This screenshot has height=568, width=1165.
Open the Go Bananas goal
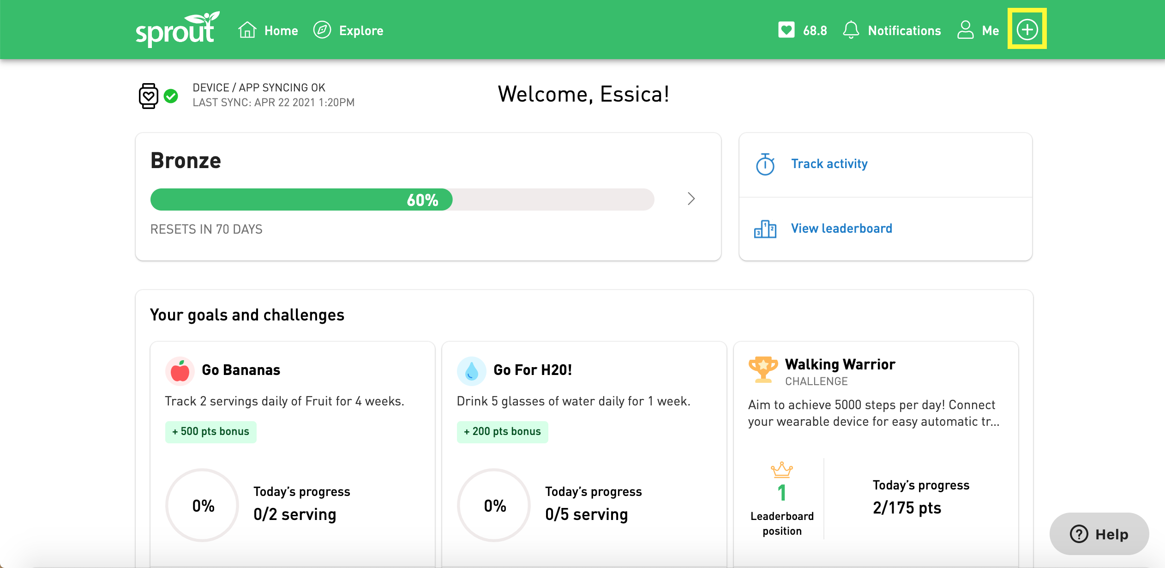coord(241,370)
